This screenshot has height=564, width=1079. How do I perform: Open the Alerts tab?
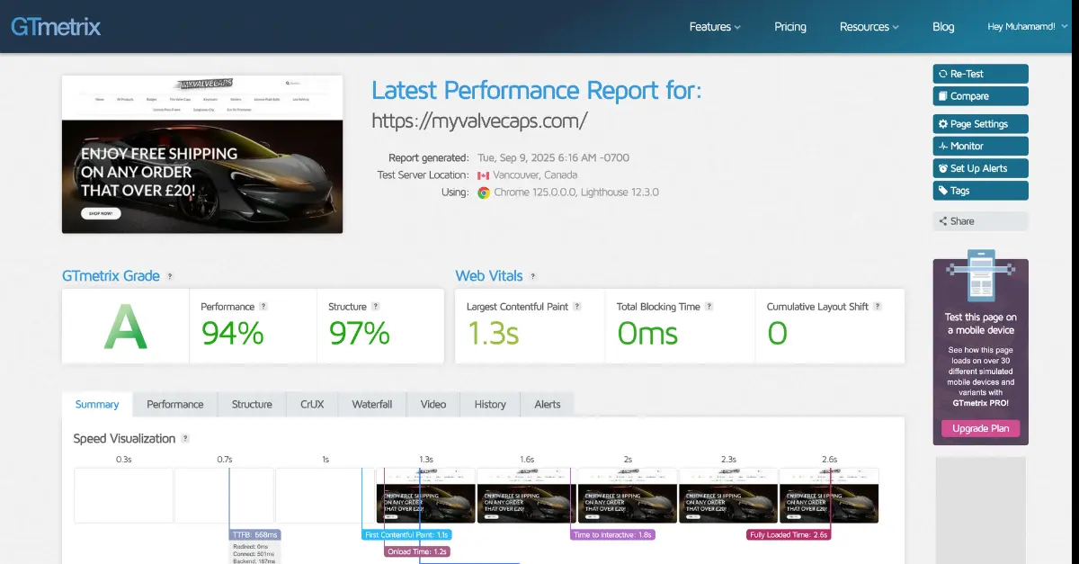pos(548,405)
